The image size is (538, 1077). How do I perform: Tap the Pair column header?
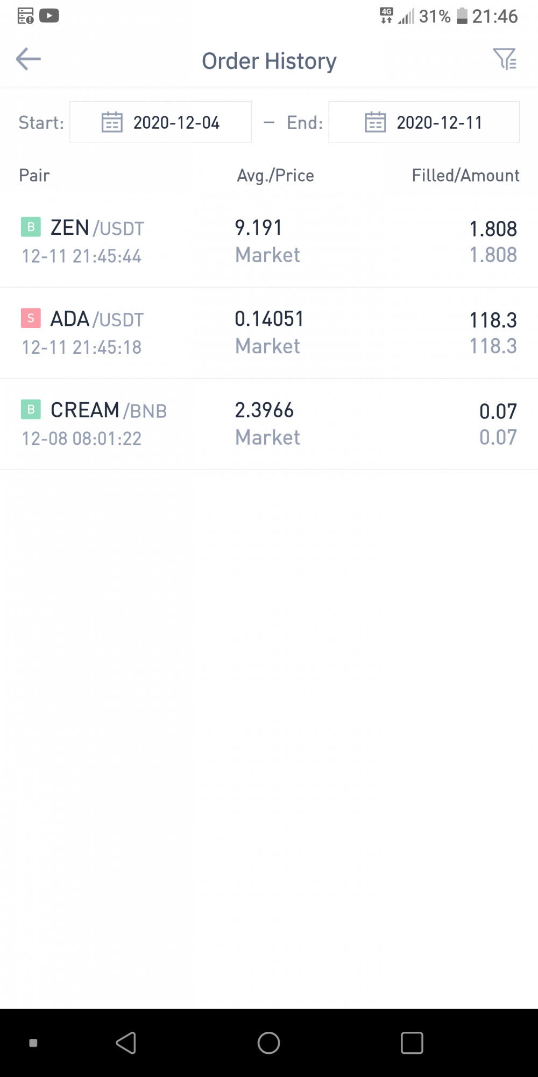[x=34, y=176]
